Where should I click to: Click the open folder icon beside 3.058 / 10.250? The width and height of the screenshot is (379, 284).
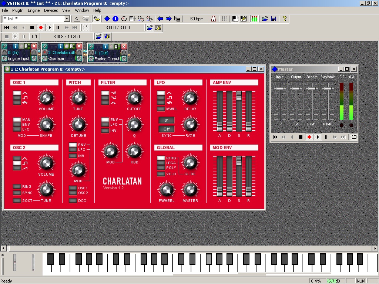tap(98, 37)
